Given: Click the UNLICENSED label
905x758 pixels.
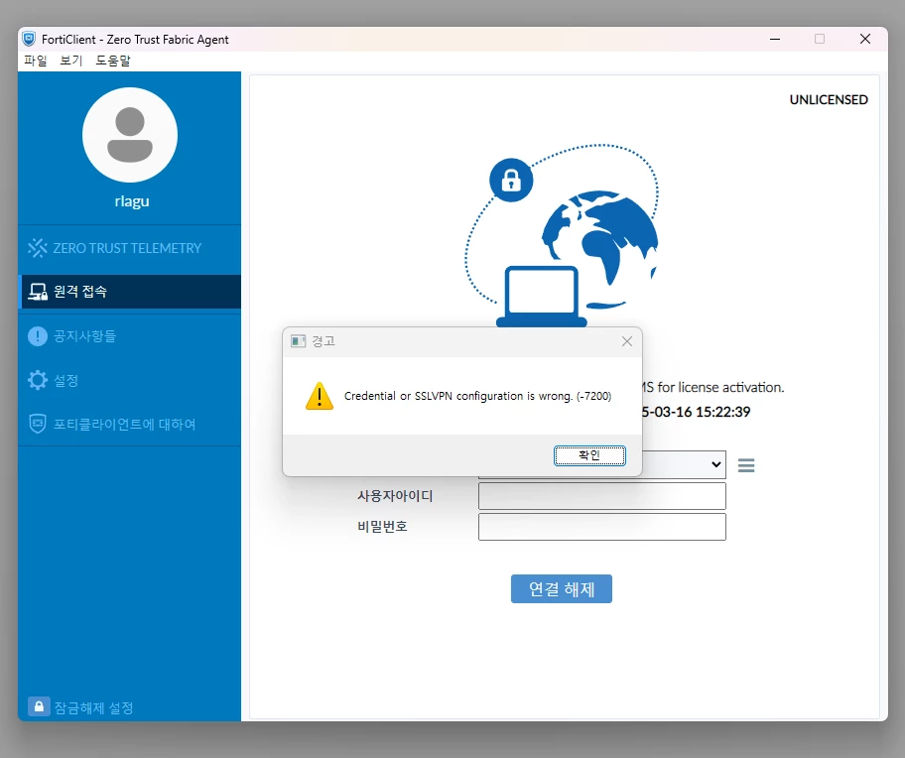Looking at the screenshot, I should [829, 100].
